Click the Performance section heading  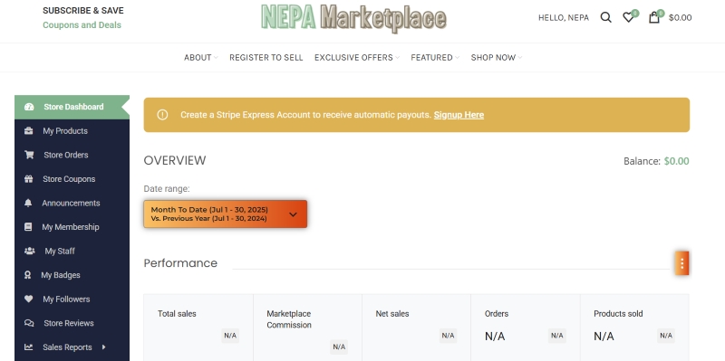[180, 263]
